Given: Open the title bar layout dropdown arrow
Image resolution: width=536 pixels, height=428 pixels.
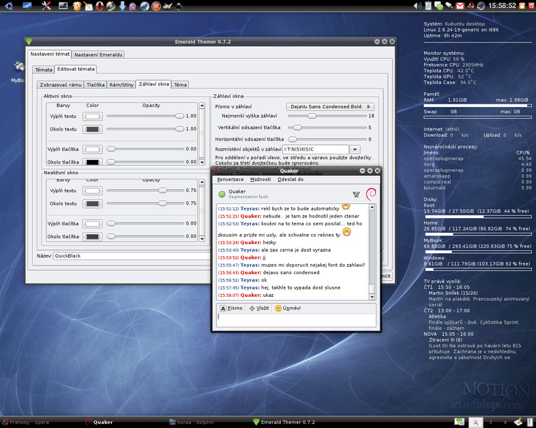Looking at the screenshot, I should pos(355,150).
